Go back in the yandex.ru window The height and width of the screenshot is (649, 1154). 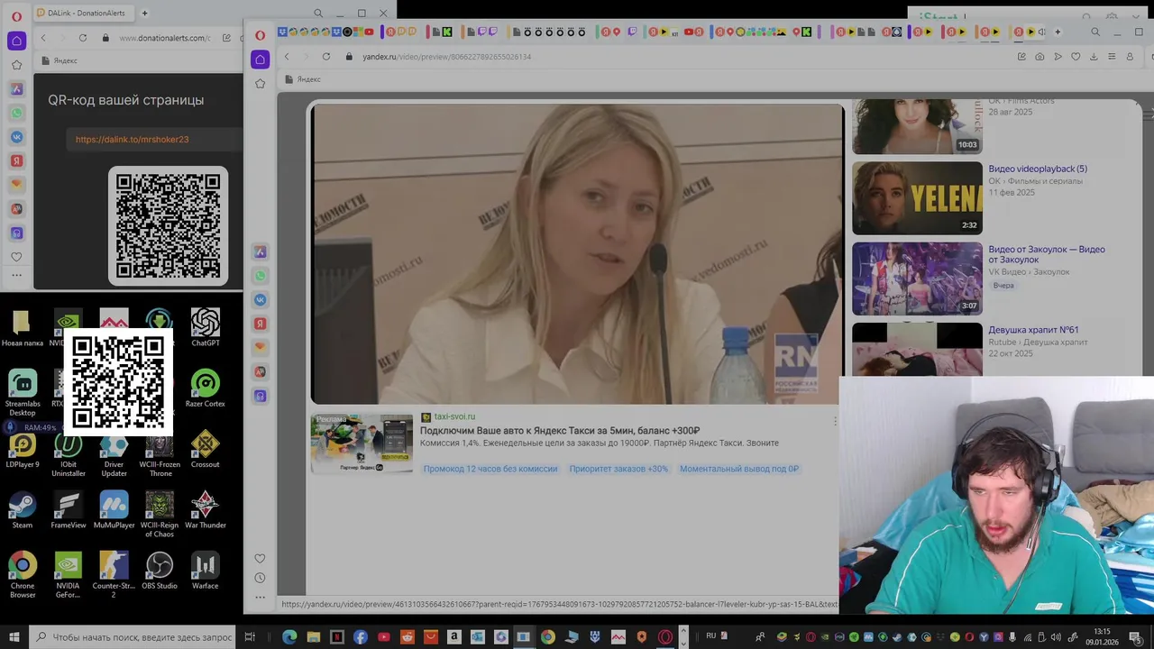click(287, 56)
